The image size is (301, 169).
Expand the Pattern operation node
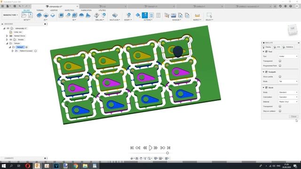tap(13, 51)
